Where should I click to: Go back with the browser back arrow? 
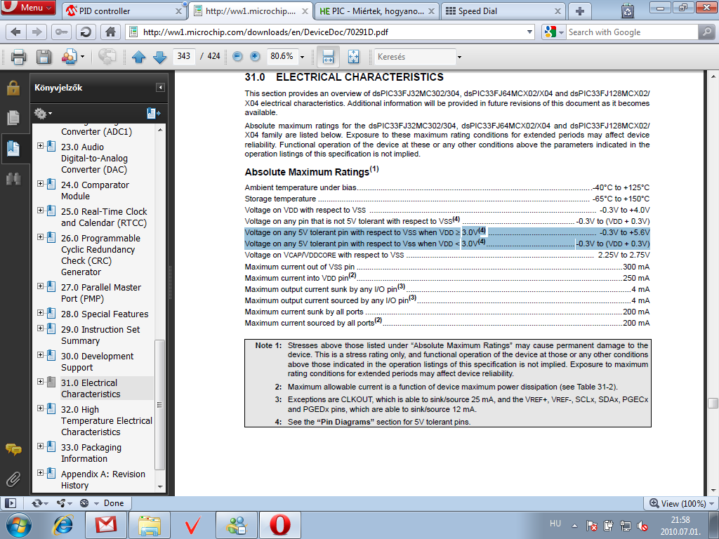pyautogui.click(x=15, y=32)
